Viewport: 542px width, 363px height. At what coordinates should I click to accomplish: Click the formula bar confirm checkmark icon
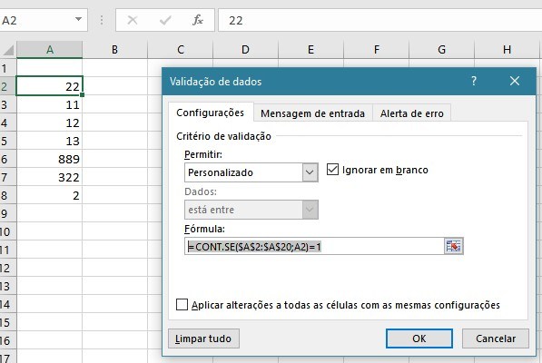tap(165, 20)
